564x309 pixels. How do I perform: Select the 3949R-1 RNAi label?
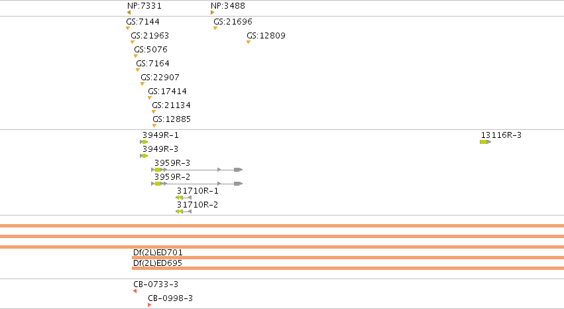point(160,135)
